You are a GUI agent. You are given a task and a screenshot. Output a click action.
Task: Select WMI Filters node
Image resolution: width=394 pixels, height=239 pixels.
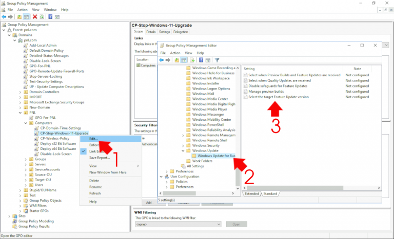pos(37,206)
